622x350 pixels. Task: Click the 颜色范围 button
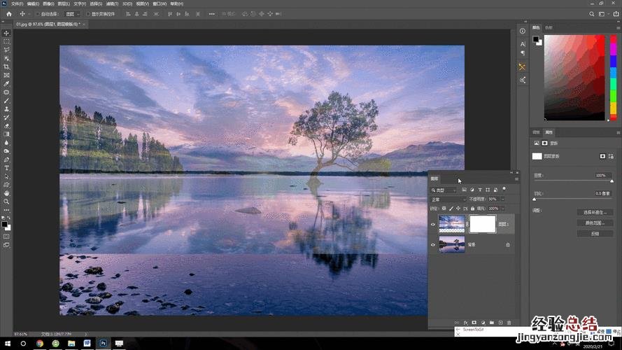click(x=595, y=223)
